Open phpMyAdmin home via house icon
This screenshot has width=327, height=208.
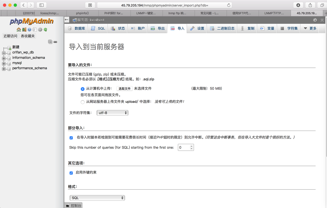tap(18, 30)
